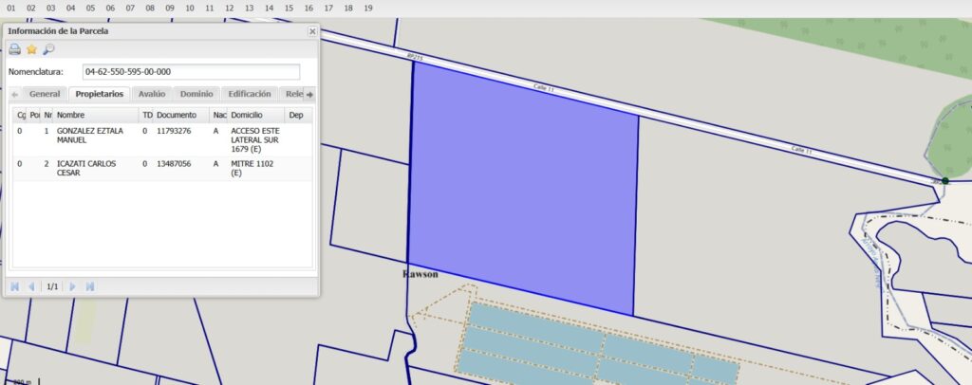Click the print icon in parcel panel
The height and width of the screenshot is (385, 972).
coord(15,49)
